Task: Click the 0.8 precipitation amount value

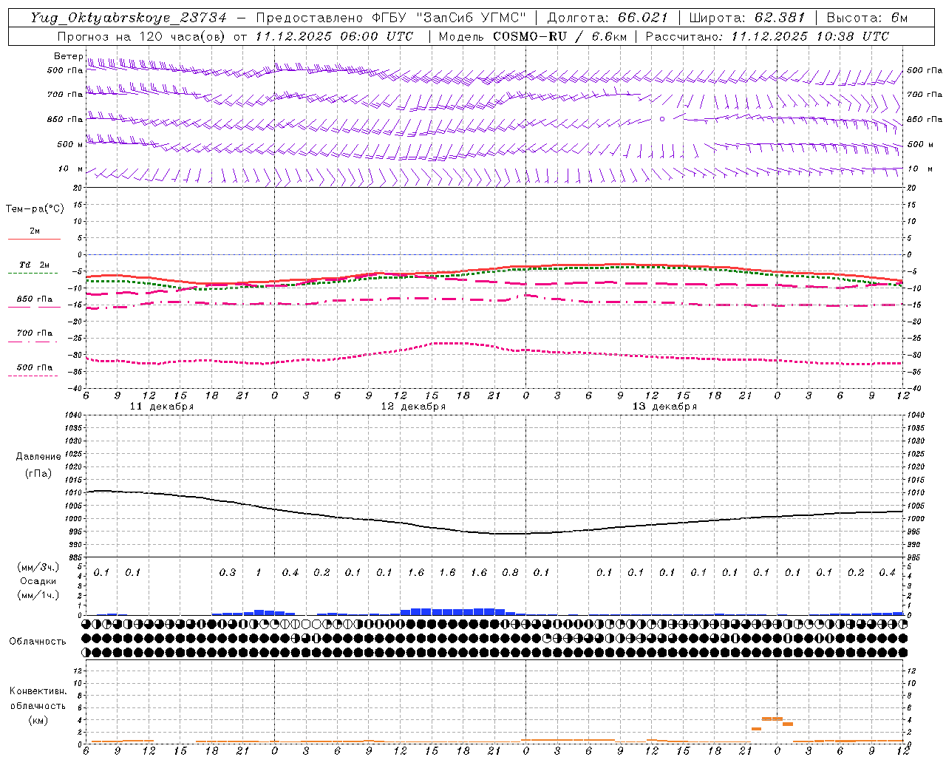Action: pos(510,573)
